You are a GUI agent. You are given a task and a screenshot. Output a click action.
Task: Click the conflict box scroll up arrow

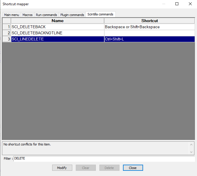[191, 145]
